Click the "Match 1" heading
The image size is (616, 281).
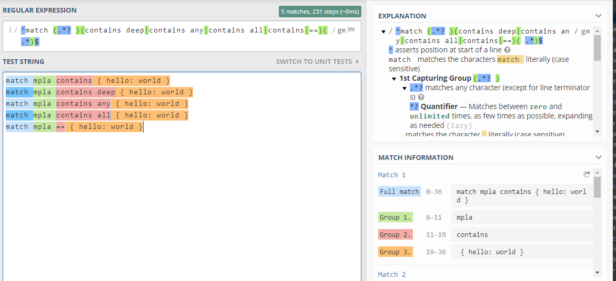[392, 175]
